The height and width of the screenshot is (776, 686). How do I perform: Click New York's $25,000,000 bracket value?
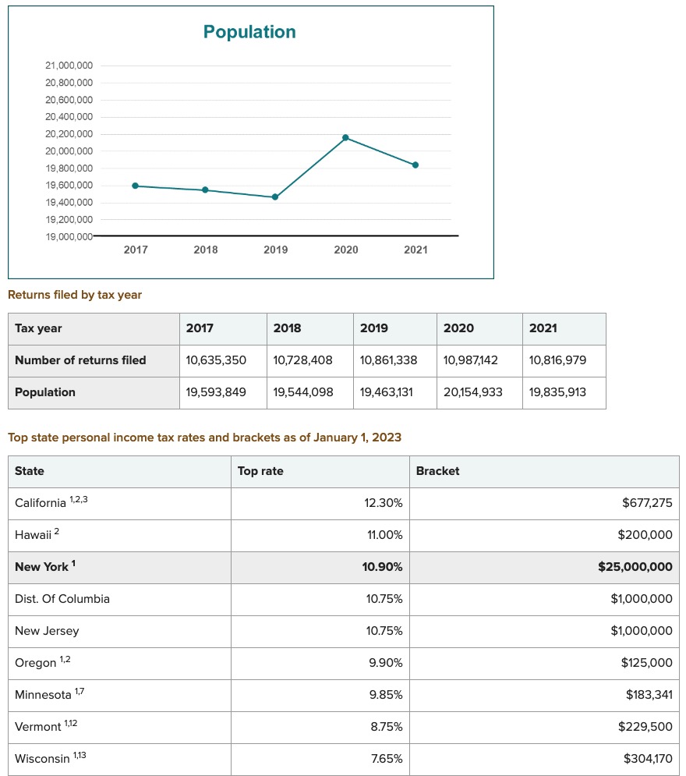[635, 567]
